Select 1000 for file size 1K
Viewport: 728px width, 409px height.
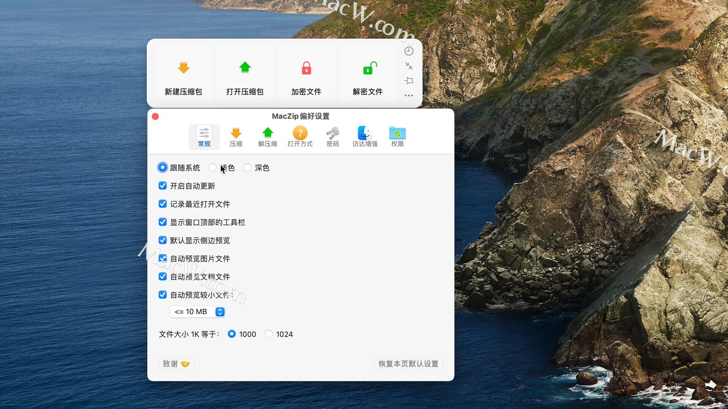point(232,334)
